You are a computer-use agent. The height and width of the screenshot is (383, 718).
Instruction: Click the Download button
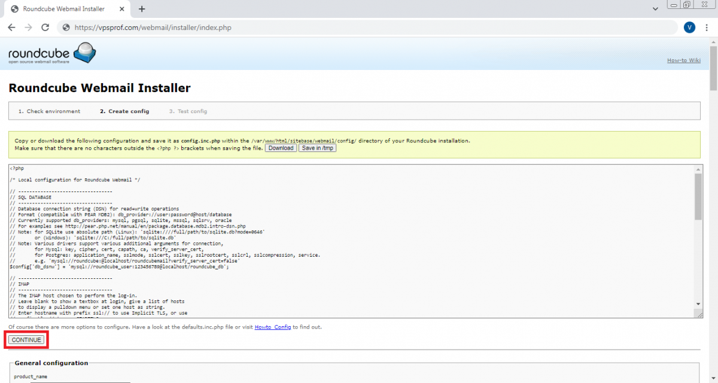point(281,148)
